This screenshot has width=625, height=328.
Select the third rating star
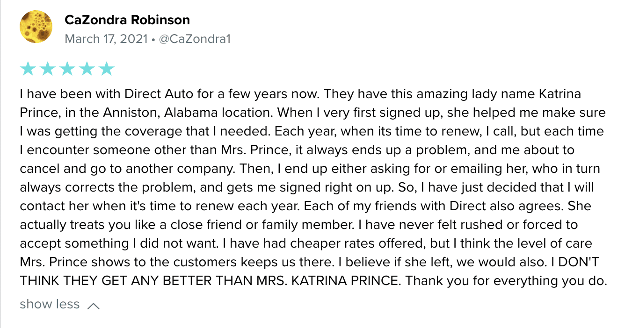[67, 69]
